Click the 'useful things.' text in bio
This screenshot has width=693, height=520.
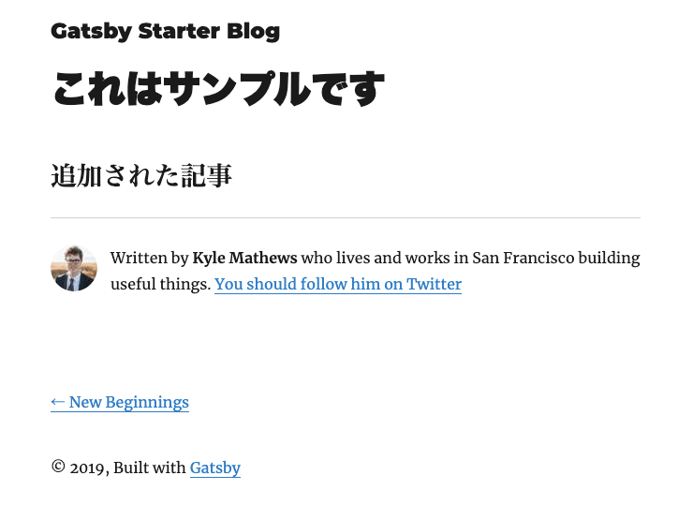point(161,284)
